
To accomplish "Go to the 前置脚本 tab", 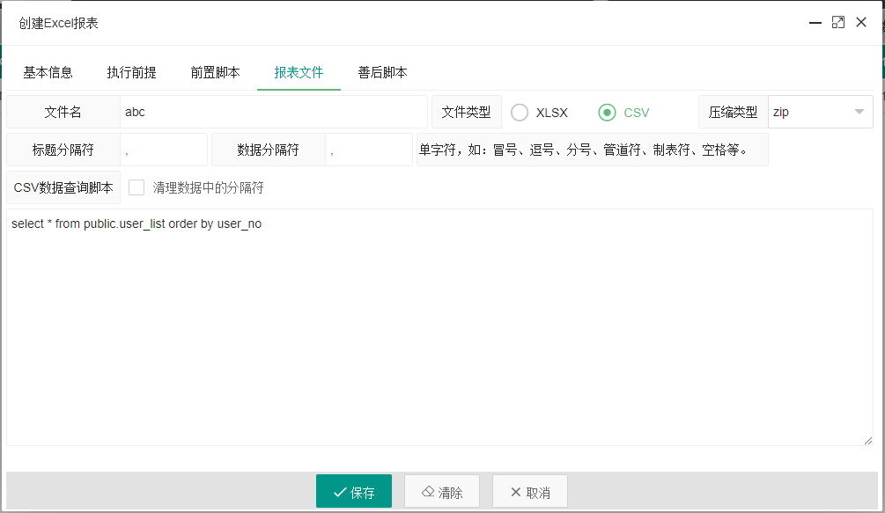I will (215, 72).
